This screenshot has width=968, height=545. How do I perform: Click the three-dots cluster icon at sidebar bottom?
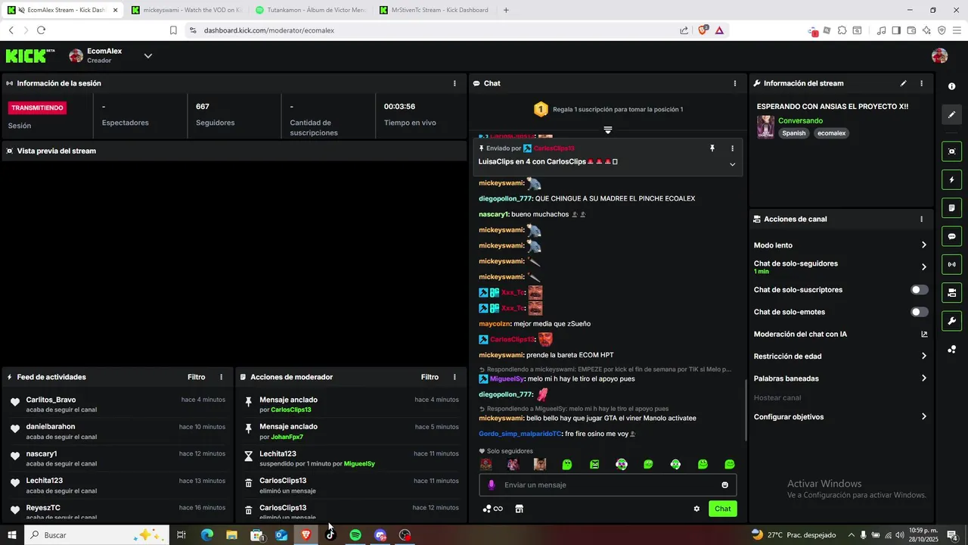pyautogui.click(x=951, y=349)
